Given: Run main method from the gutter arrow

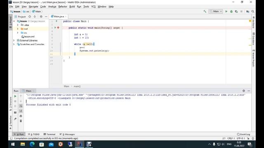Looking at the screenshot, I should click(x=55, y=28).
